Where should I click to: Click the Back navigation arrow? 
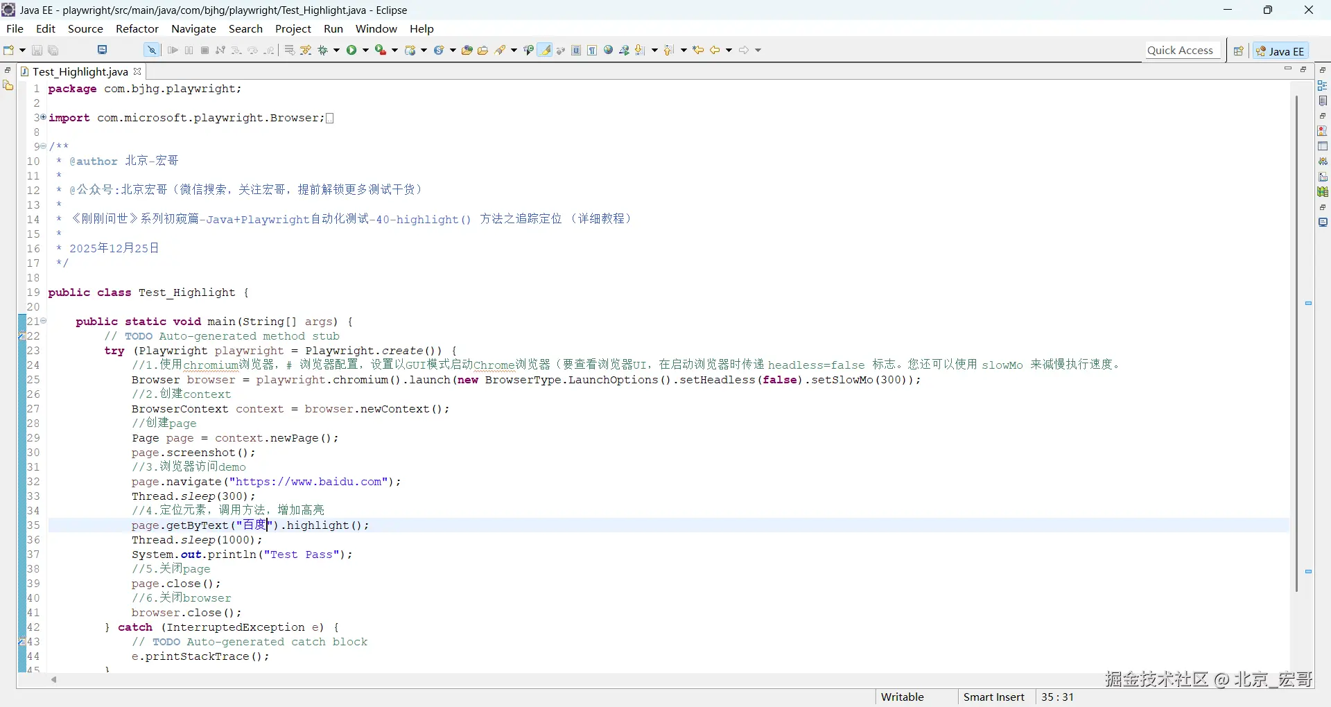(x=715, y=50)
